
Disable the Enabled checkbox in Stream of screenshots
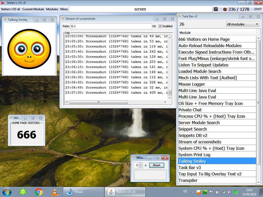click(160, 26)
